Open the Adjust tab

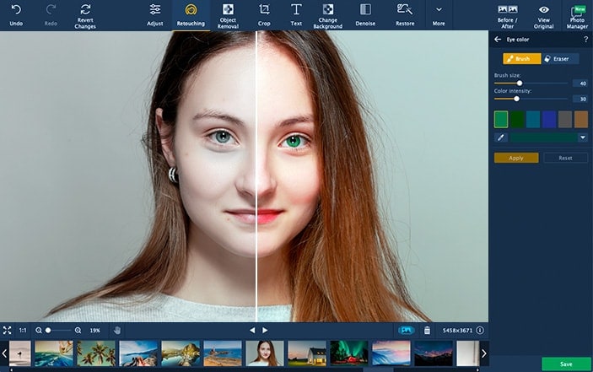click(x=155, y=14)
